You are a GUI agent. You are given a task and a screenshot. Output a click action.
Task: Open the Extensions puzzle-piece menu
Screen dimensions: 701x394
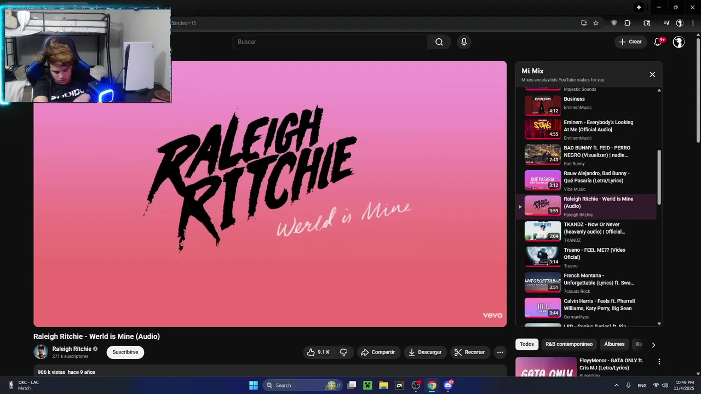[628, 23]
